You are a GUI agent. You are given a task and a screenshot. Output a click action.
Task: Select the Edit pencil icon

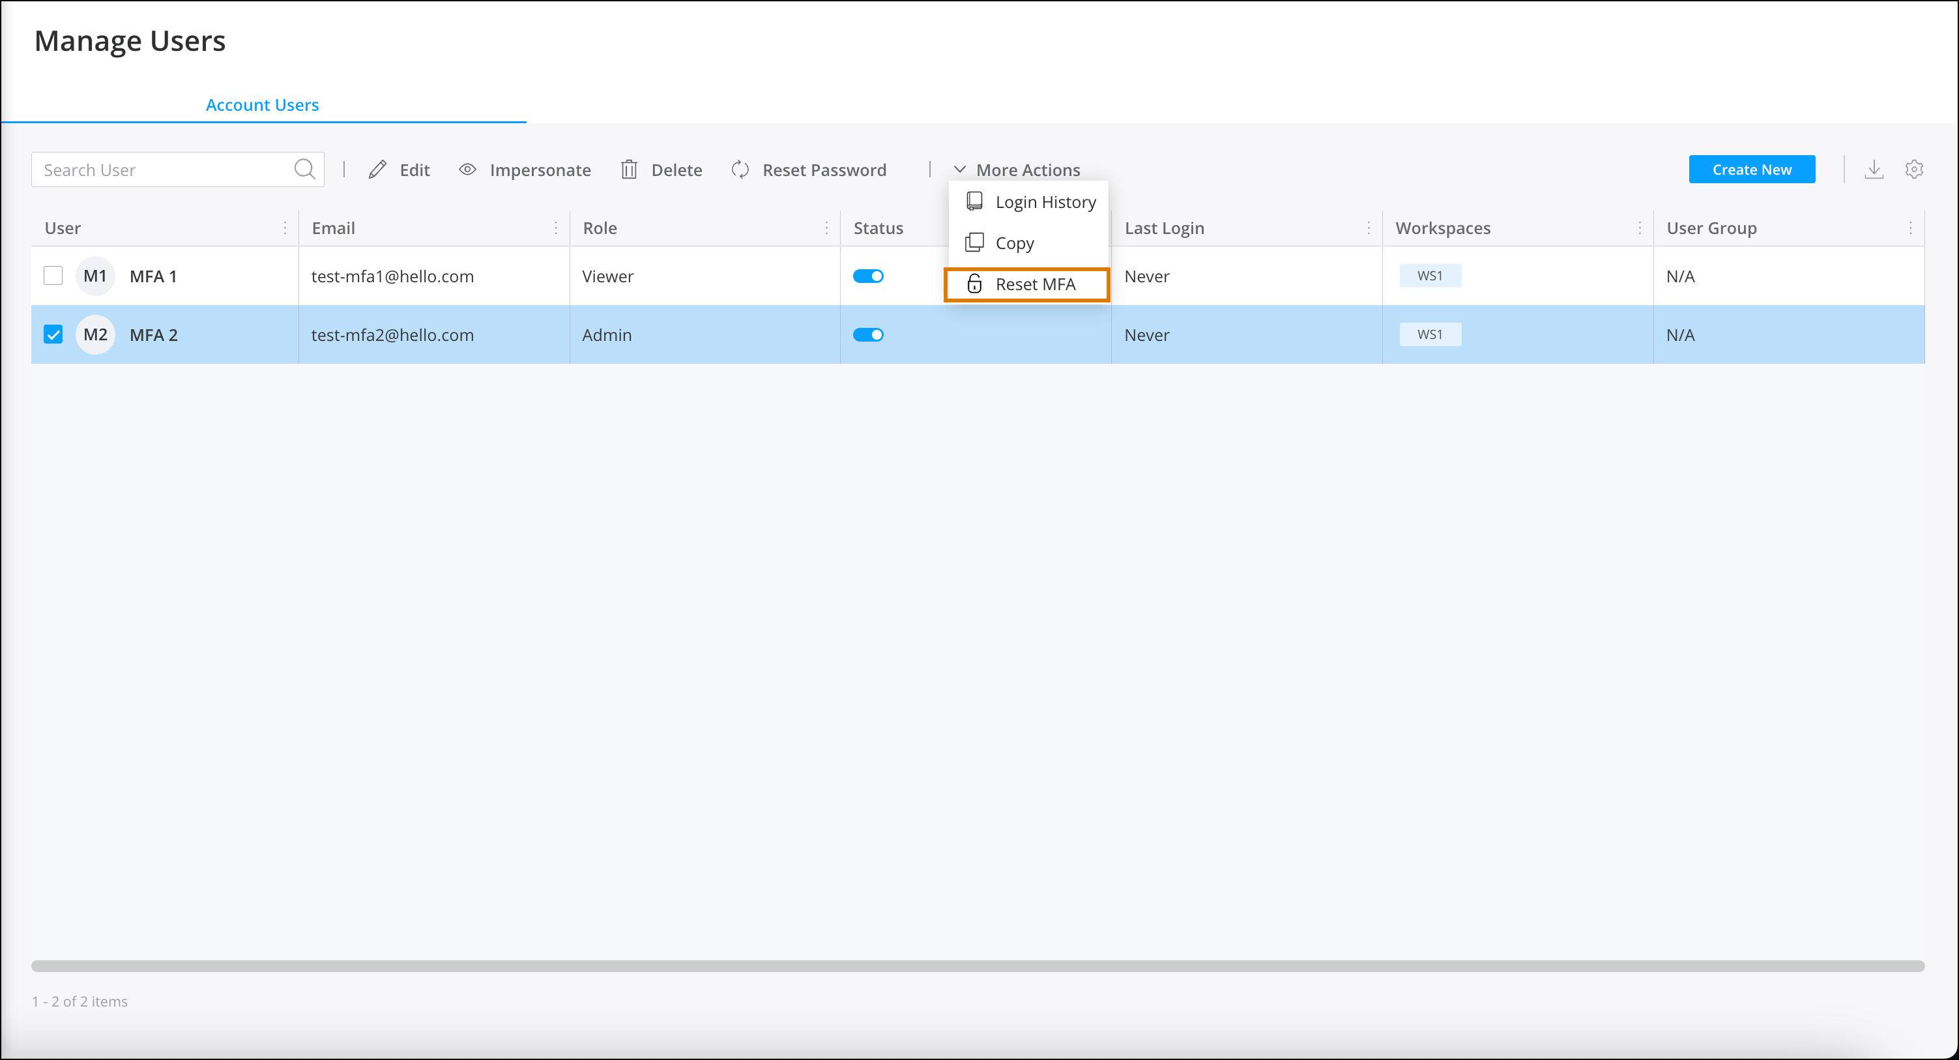(377, 169)
